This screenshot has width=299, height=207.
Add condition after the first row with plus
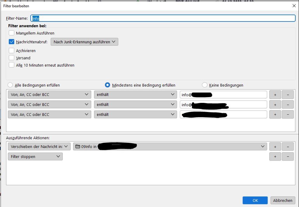point(275,94)
